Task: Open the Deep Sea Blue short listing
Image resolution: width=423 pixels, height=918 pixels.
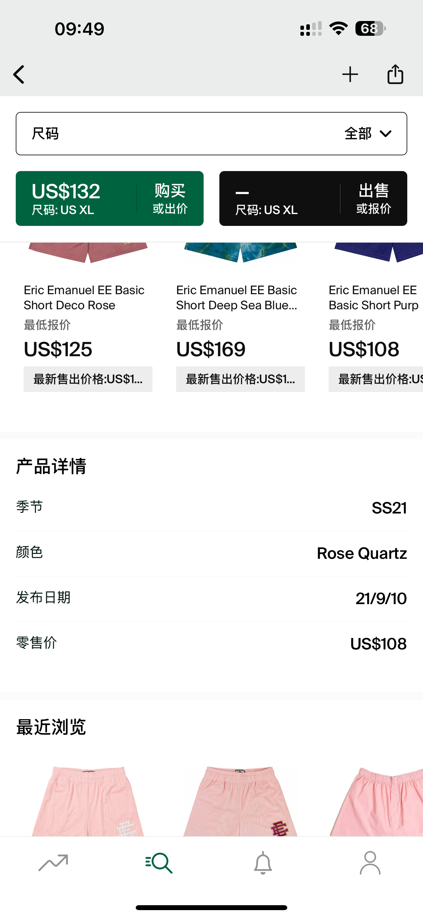Action: click(236, 297)
